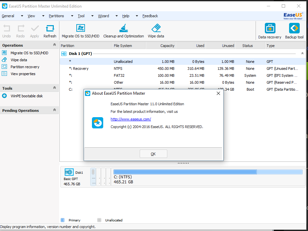Sort by the File System column header
Screen dimensions: 308x231
tap(129, 46)
